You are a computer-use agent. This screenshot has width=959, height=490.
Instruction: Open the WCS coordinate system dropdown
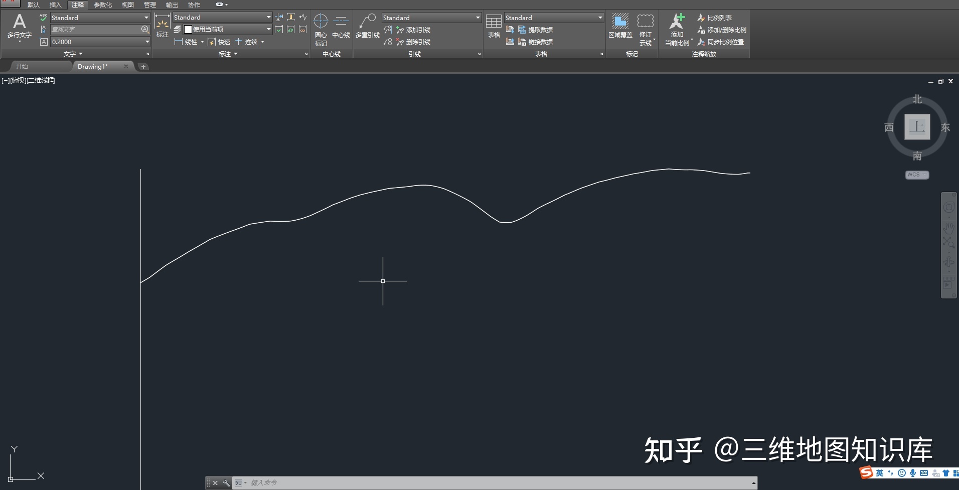pos(917,175)
